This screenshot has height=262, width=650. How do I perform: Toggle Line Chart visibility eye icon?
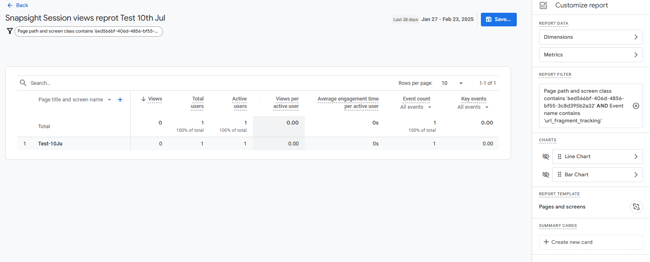(546, 157)
